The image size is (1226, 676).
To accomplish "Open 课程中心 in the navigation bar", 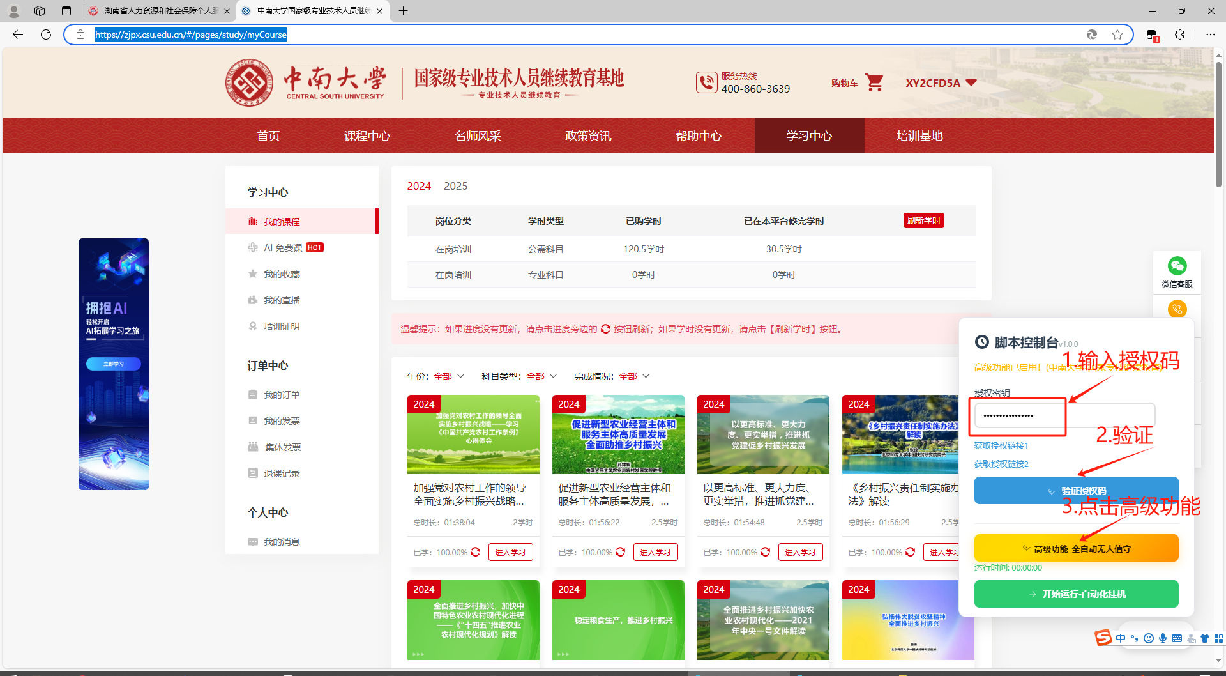I will [367, 135].
